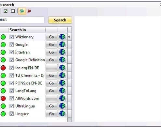Open Google in browser via globe icon
The image size is (161, 130).
[x=62, y=45]
